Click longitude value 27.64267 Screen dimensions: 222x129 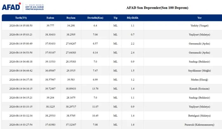pos(71,44)
